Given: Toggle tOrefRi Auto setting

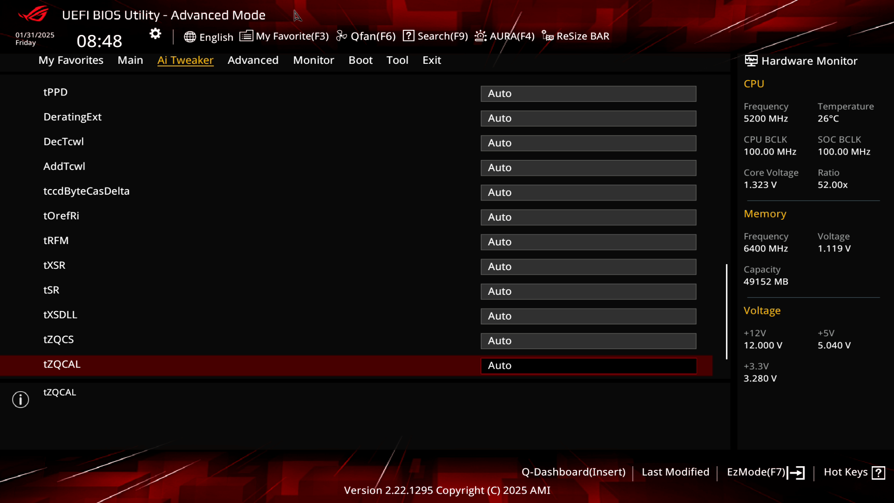Looking at the screenshot, I should [588, 217].
